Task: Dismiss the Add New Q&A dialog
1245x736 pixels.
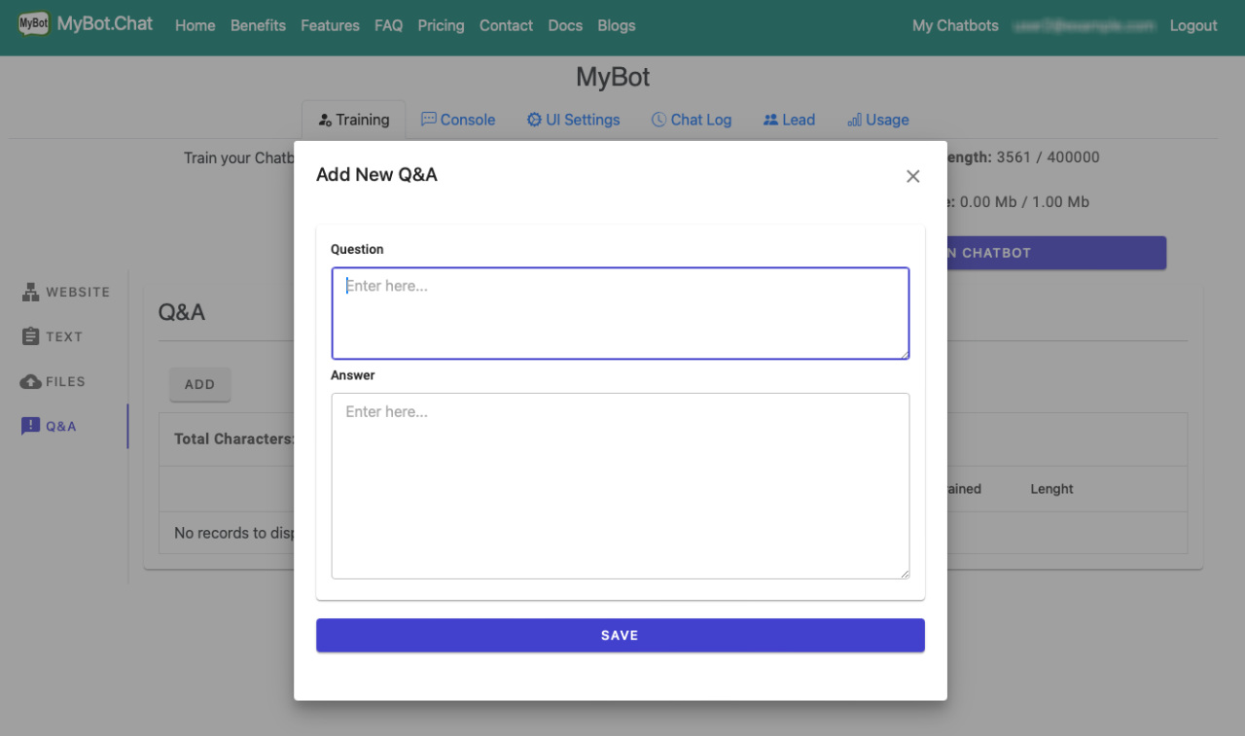Action: (x=912, y=176)
